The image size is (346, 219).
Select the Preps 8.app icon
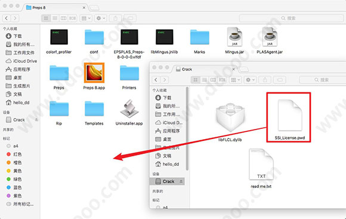pyautogui.click(x=94, y=73)
